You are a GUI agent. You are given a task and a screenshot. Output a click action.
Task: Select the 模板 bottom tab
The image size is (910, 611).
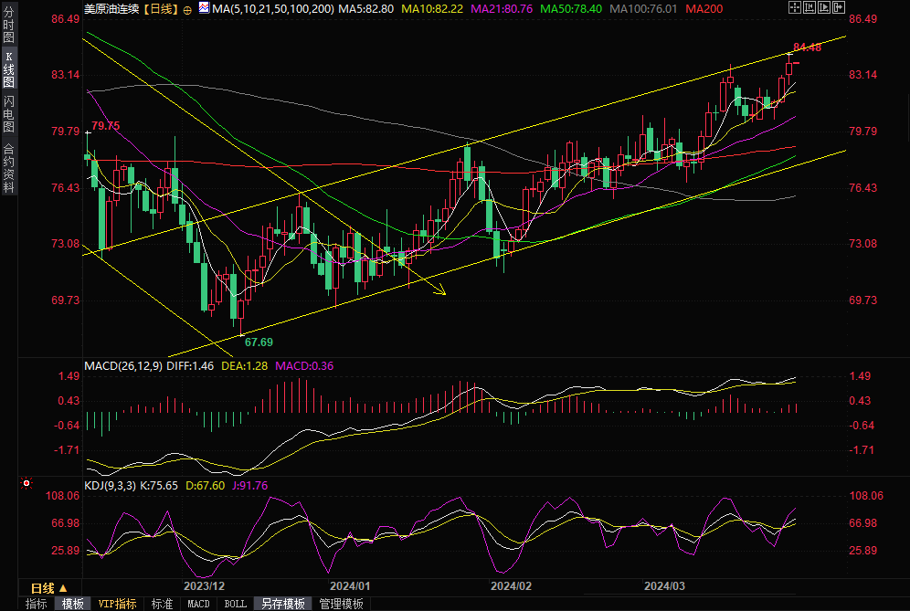pyautogui.click(x=72, y=604)
